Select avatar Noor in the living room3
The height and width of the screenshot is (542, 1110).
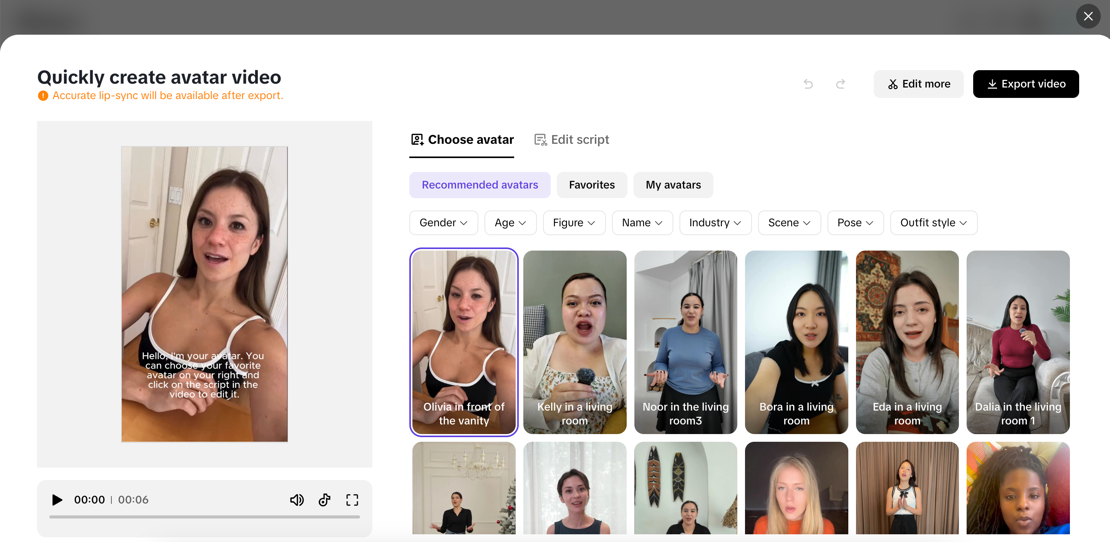click(685, 342)
